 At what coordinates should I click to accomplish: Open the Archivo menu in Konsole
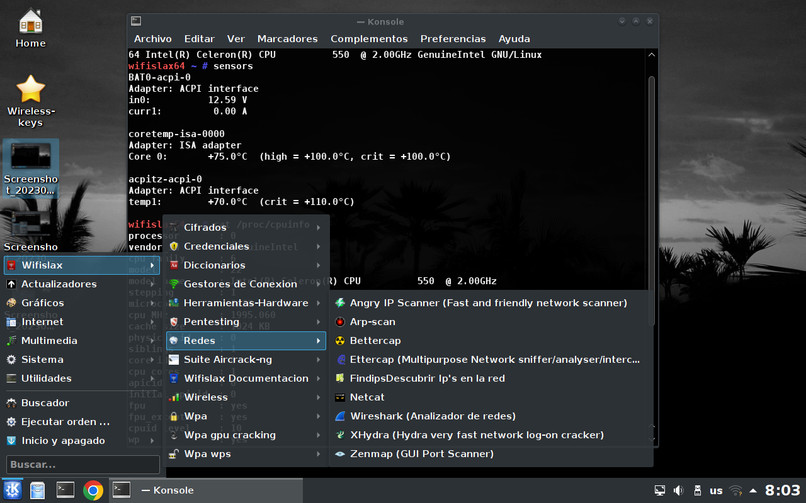click(153, 39)
